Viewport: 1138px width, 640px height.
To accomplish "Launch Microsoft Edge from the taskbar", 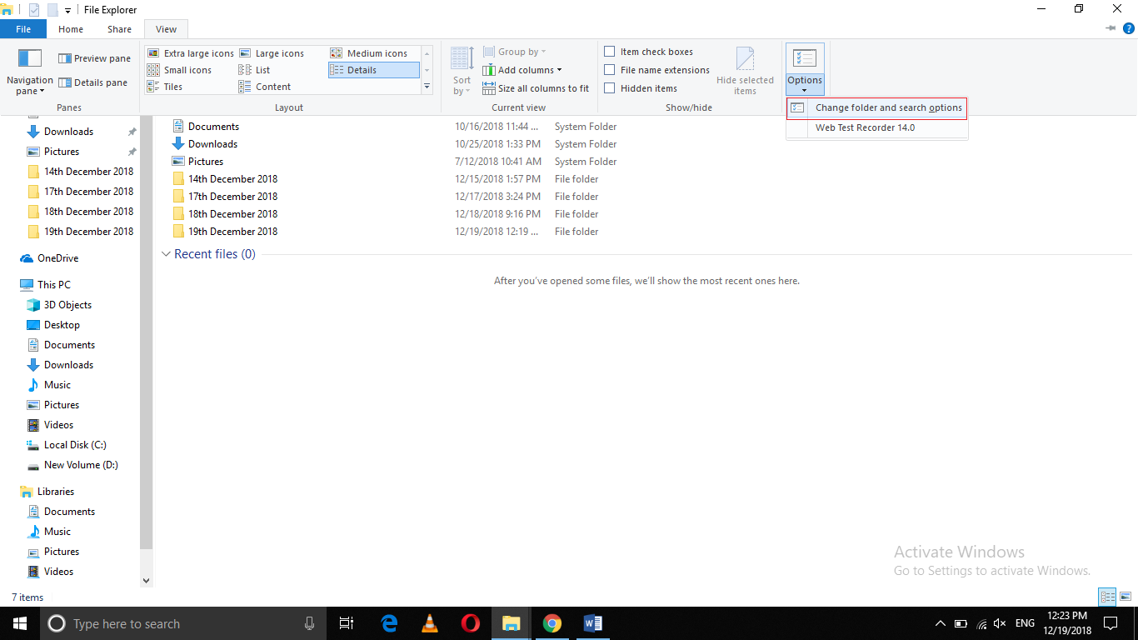I will pyautogui.click(x=389, y=623).
